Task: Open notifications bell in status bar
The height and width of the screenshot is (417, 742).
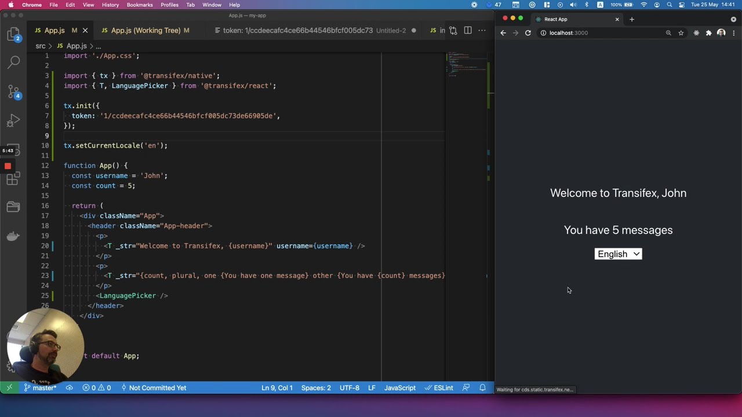Action: point(482,387)
